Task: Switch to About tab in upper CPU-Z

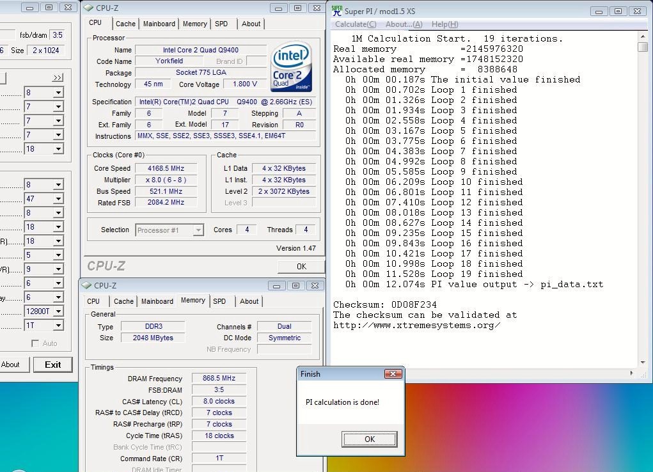Action: tap(251, 24)
